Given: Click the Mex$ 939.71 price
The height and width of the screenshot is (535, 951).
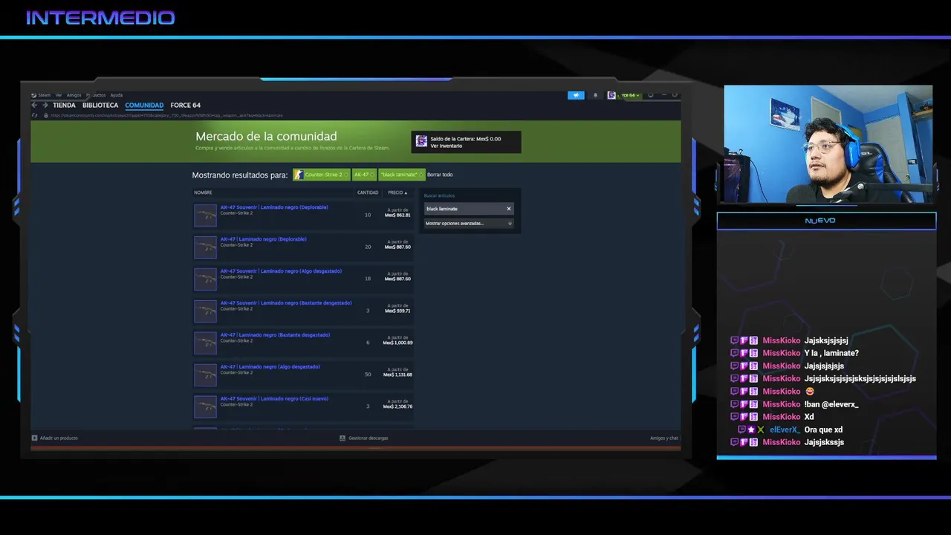Looking at the screenshot, I should point(397,311).
